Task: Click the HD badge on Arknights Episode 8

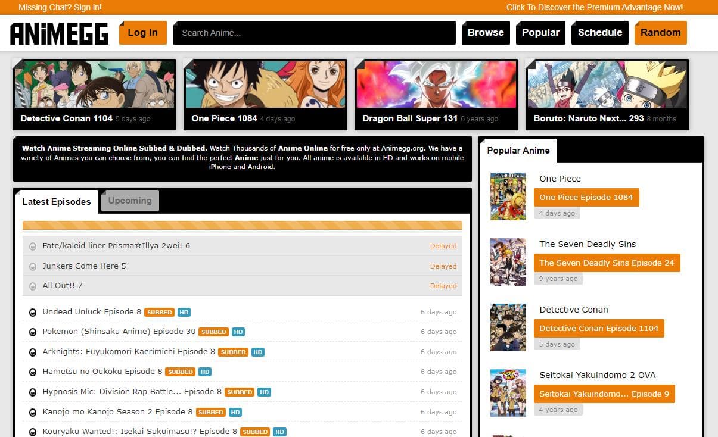Action: click(x=258, y=352)
